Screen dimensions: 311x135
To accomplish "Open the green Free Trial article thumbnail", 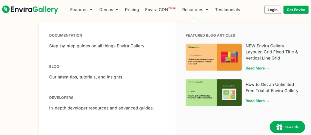I will click(x=214, y=93).
